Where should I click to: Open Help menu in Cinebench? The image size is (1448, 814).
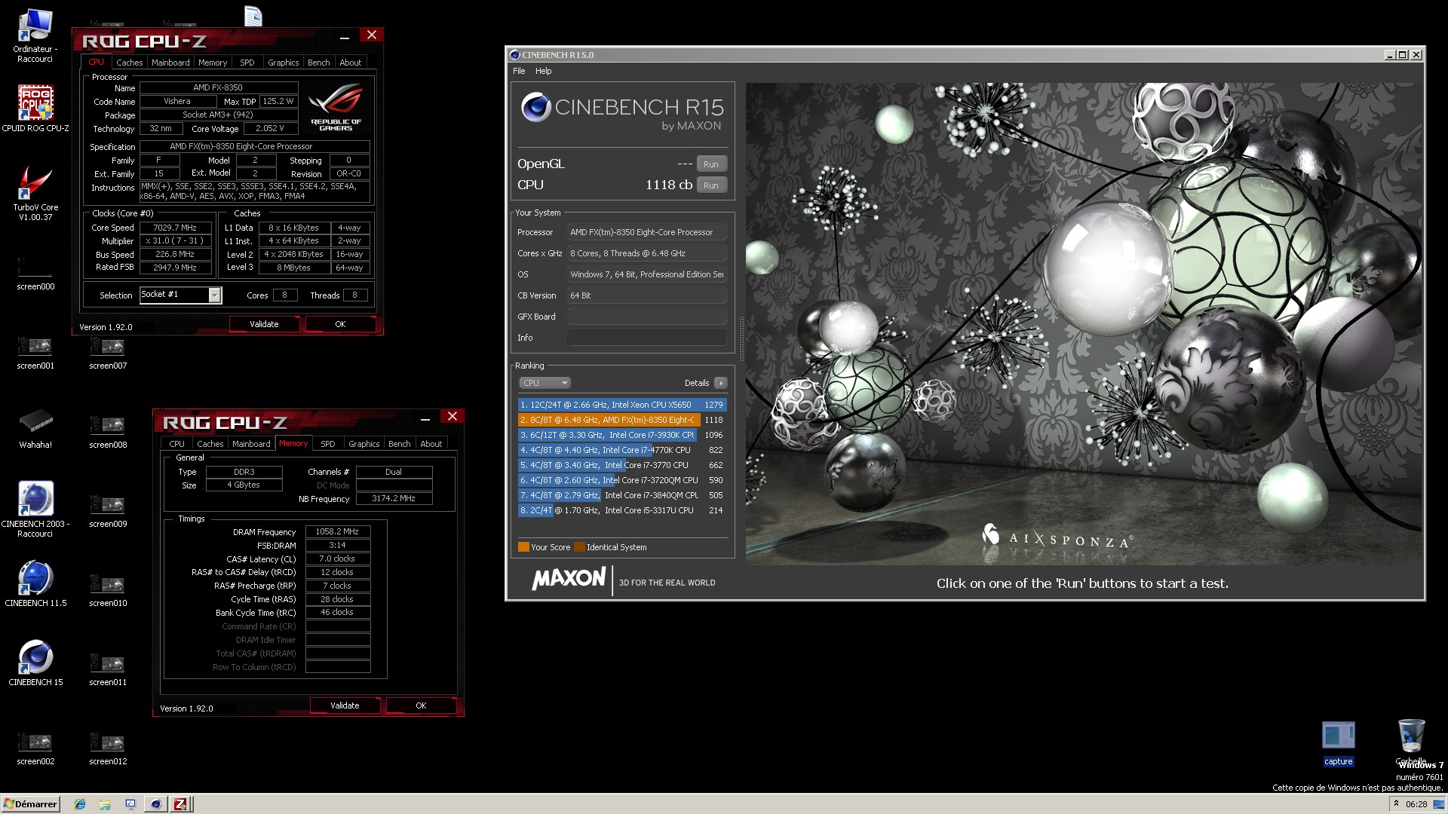543,71
